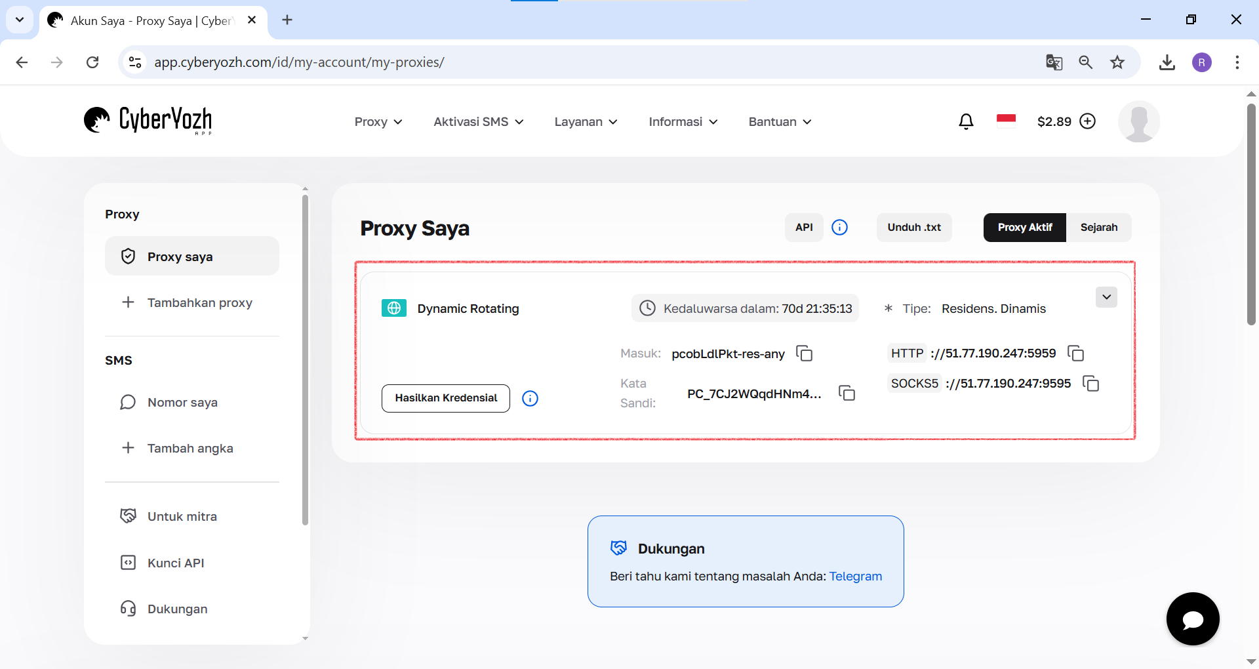Click the Hasilkan Kredensial button
Image resolution: width=1259 pixels, height=669 pixels.
(x=446, y=398)
